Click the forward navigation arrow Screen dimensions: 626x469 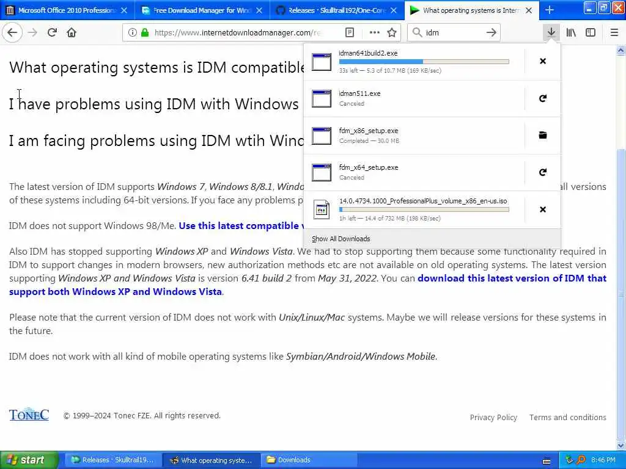(32, 33)
